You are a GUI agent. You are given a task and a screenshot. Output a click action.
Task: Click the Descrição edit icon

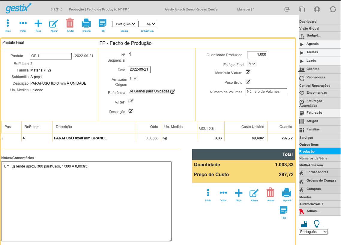click(131, 111)
